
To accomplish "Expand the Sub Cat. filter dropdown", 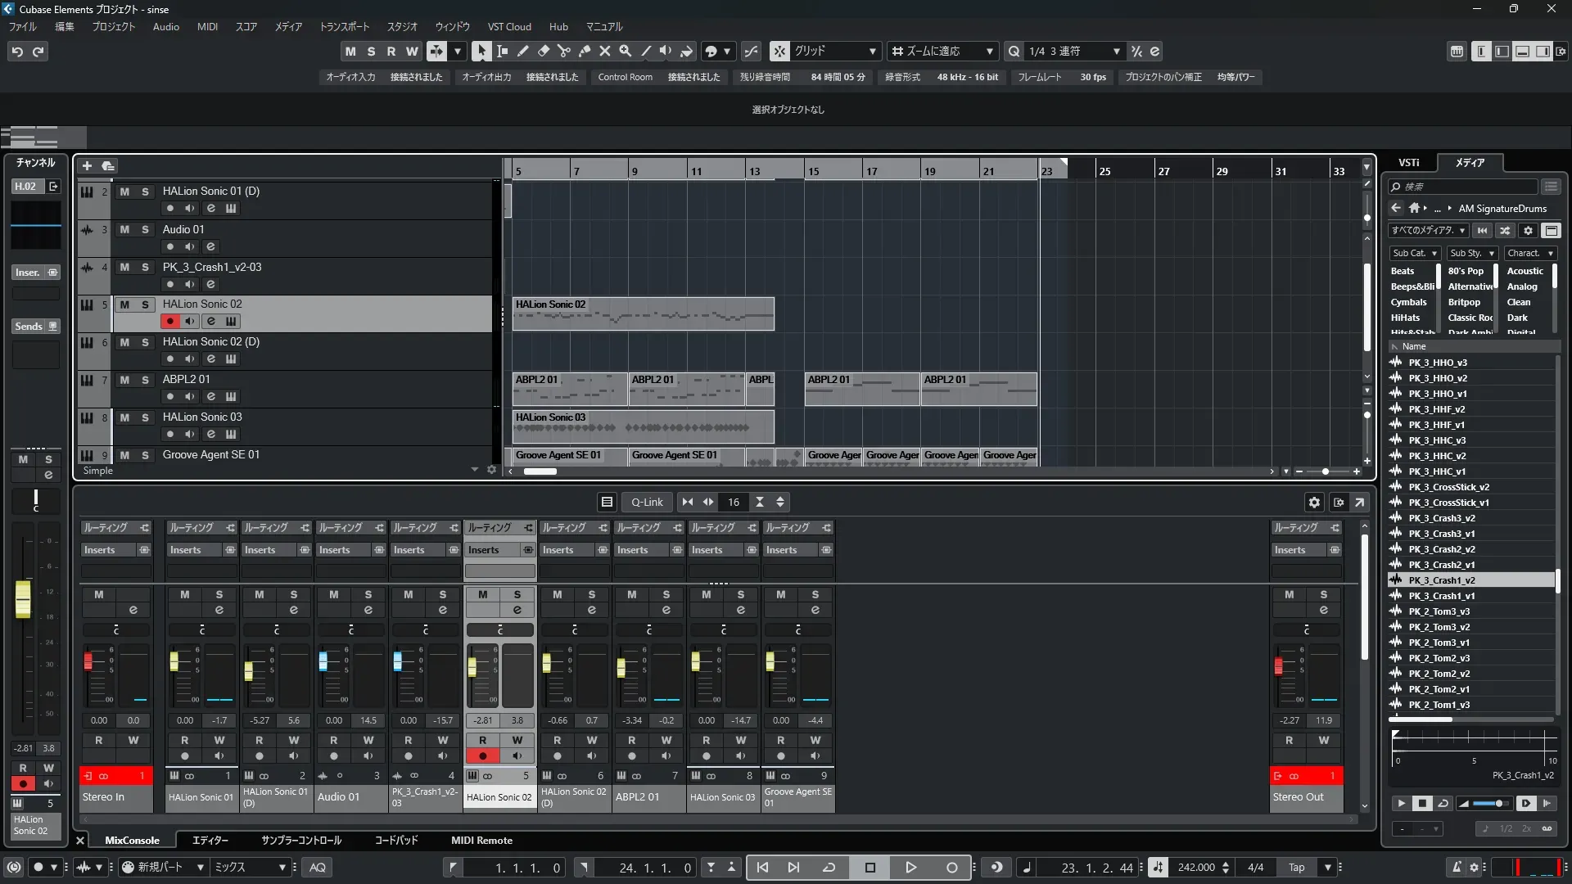I will coord(1414,254).
